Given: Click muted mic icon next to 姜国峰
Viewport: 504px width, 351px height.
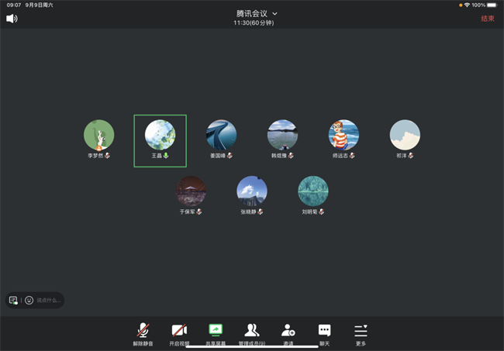Looking at the screenshot, I should (x=230, y=156).
